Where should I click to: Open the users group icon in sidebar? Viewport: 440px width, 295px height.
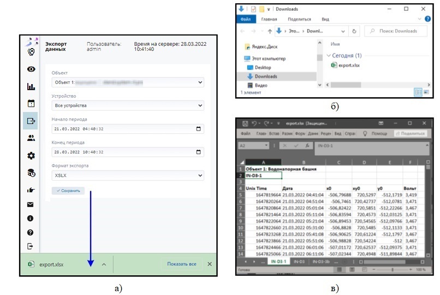point(31,138)
